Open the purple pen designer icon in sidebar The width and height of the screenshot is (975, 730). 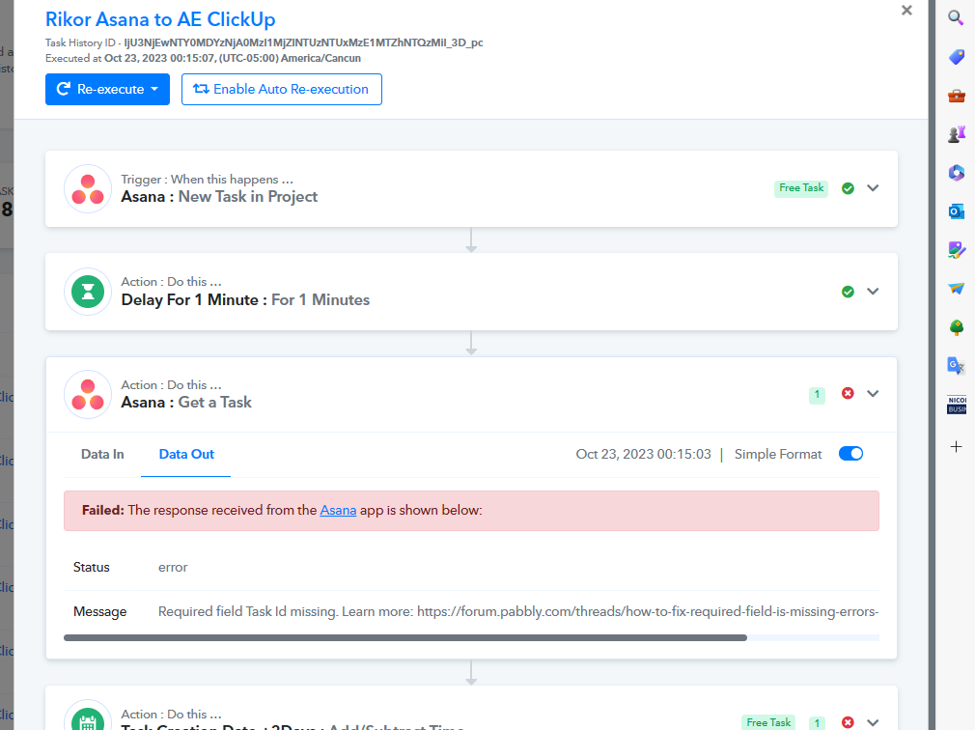pos(957,250)
